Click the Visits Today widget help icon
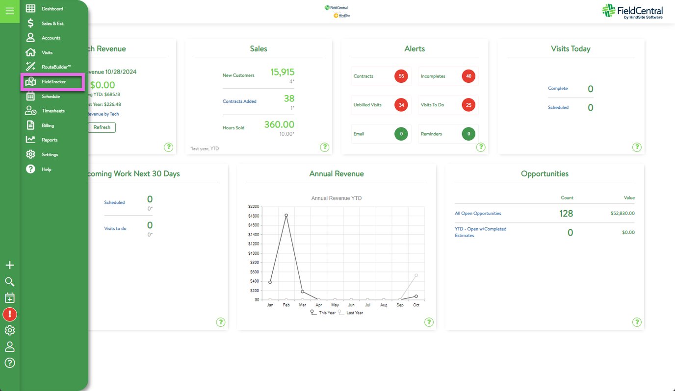 point(637,147)
